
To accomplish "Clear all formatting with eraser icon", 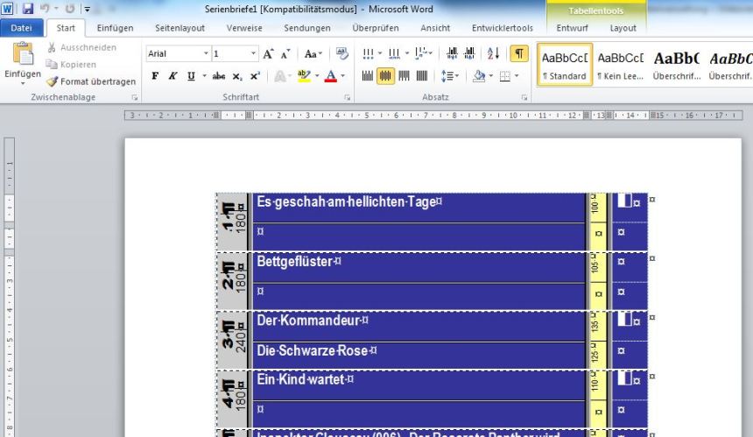I will click(x=342, y=53).
